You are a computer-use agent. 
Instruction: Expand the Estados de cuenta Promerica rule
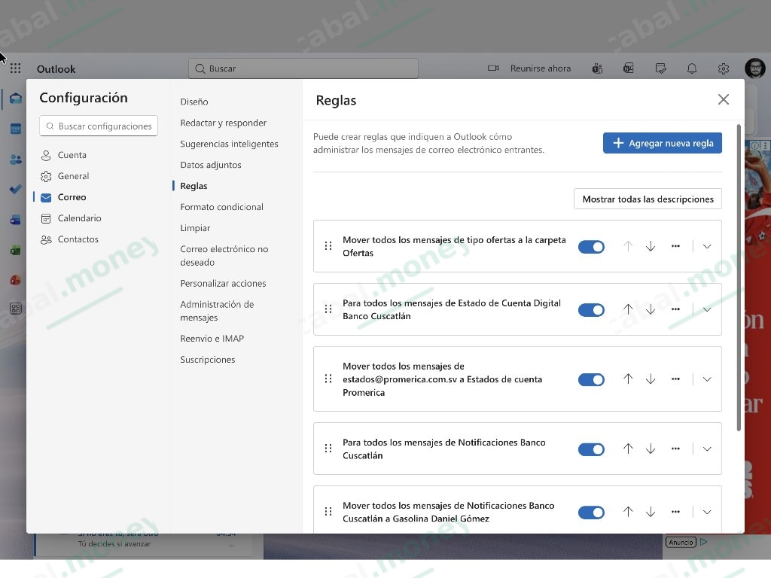coord(706,379)
